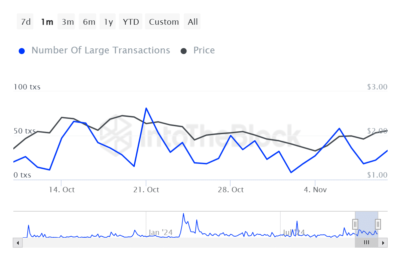Toggle the Price series visibility
This screenshot has width=401, height=267.
204,50
